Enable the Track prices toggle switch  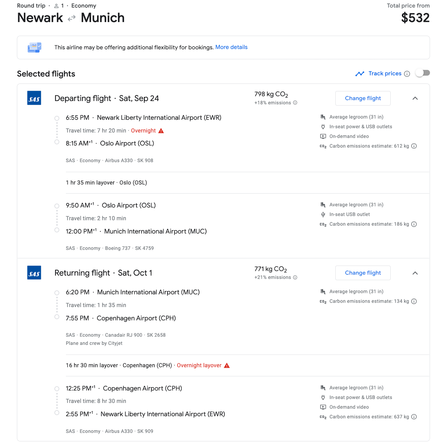pyautogui.click(x=422, y=73)
